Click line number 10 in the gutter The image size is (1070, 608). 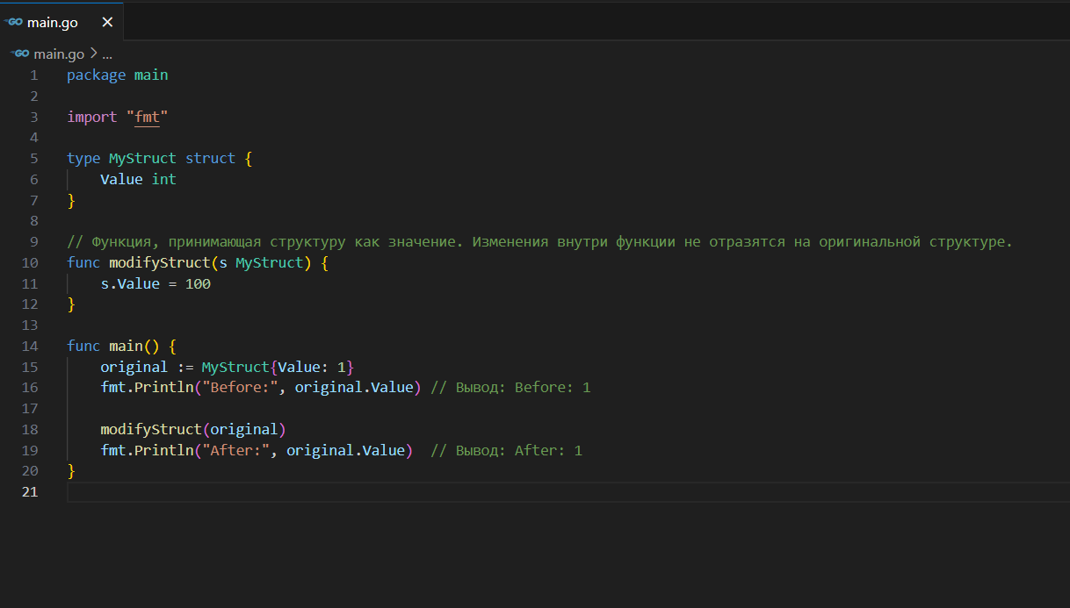coord(30,262)
